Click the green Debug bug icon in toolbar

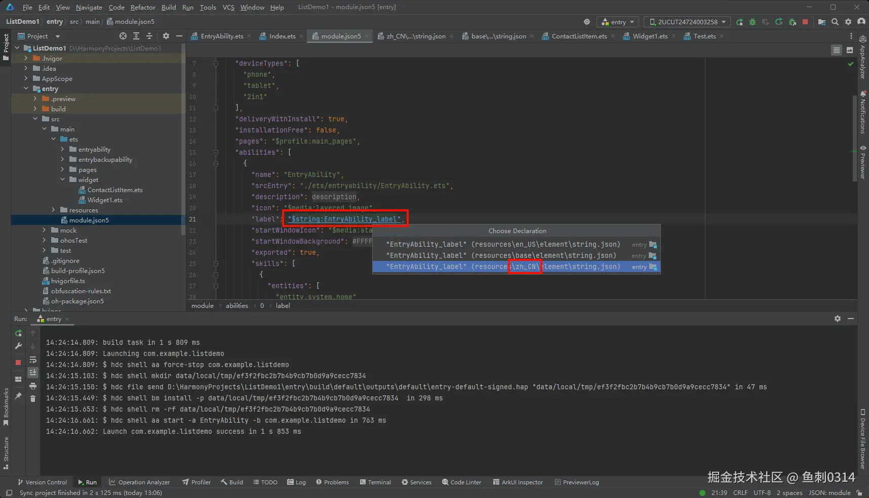[753, 22]
